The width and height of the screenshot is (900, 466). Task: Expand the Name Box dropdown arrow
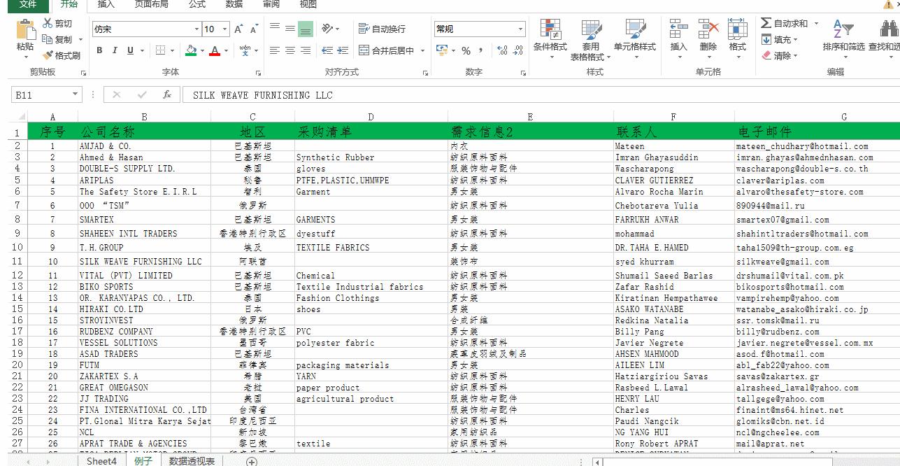click(75, 94)
